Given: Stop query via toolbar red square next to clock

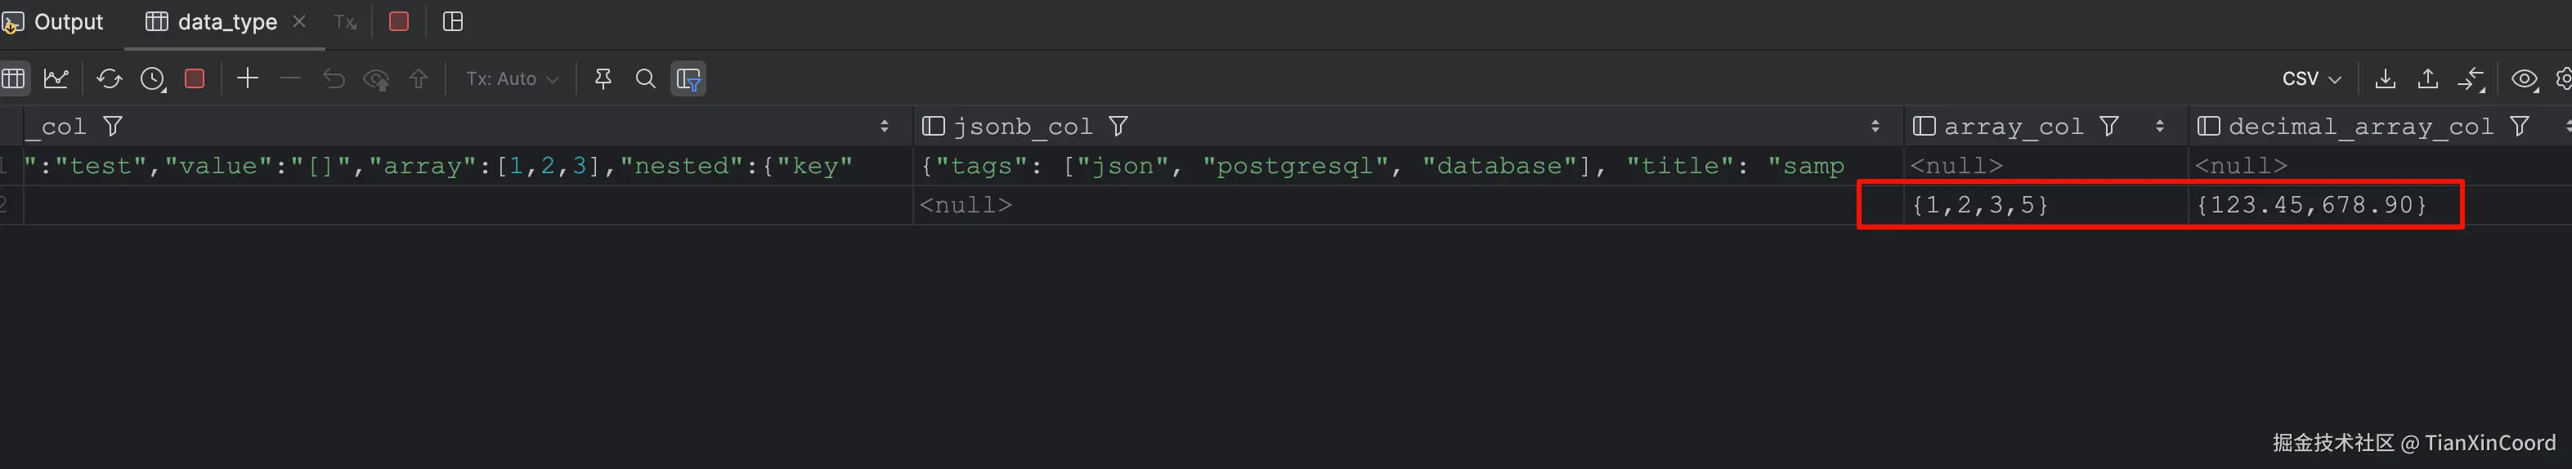Looking at the screenshot, I should coord(195,78).
